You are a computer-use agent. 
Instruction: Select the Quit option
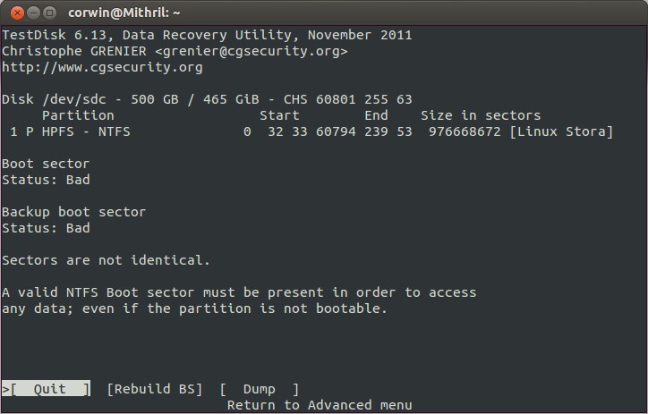tap(47, 389)
